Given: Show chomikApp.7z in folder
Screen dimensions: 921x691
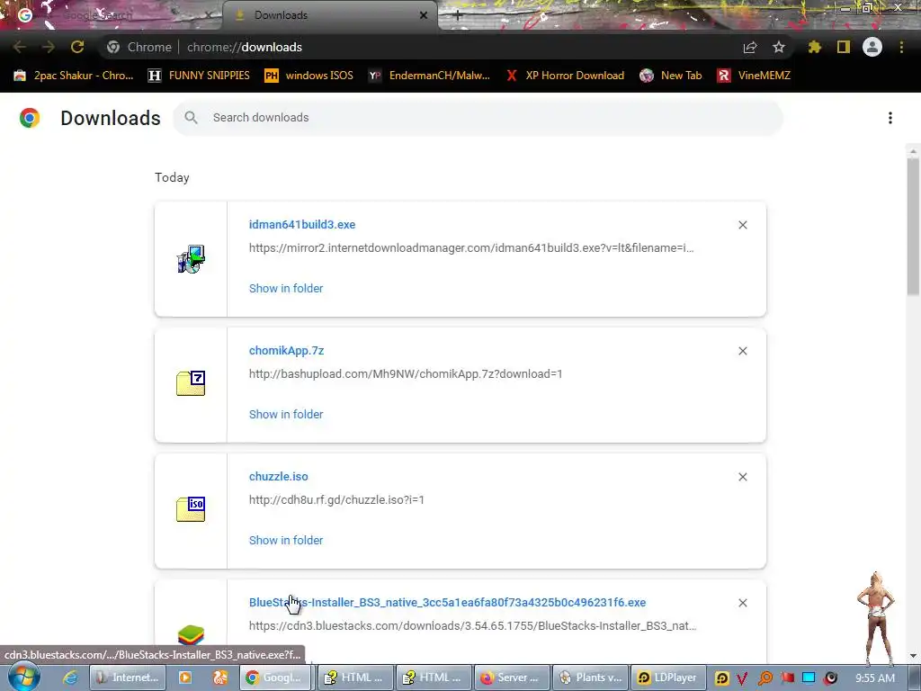Looking at the screenshot, I should tap(286, 414).
